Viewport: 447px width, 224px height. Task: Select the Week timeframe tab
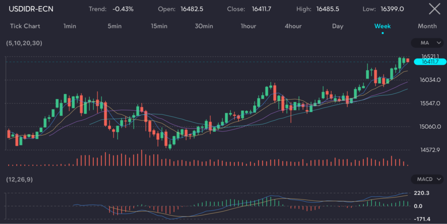click(382, 26)
